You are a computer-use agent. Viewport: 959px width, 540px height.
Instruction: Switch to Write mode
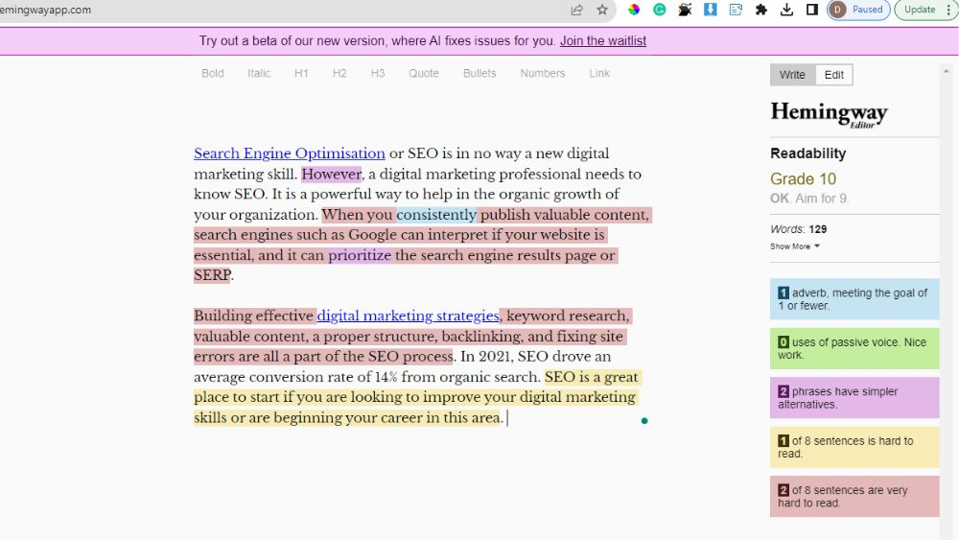pos(793,75)
